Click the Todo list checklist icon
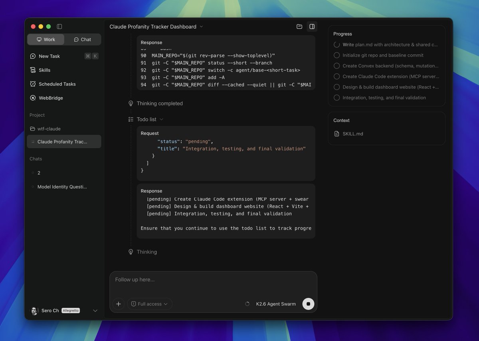Image resolution: width=479 pixels, height=341 pixels. click(131, 120)
